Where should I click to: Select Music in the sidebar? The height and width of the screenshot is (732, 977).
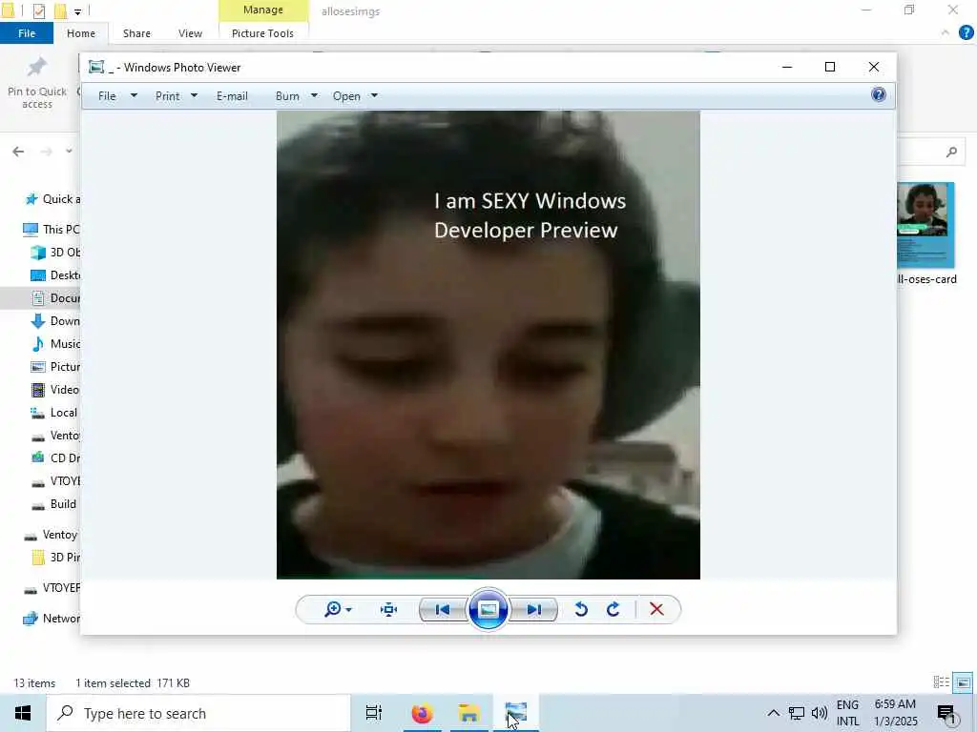tap(55, 344)
